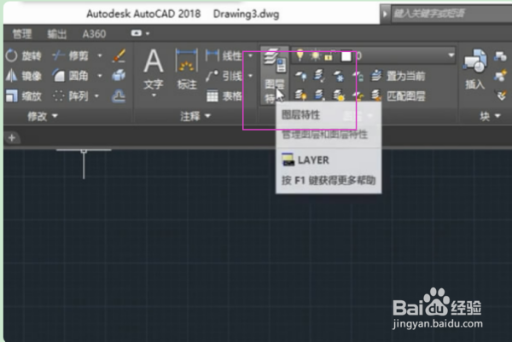Select the Scale (缩放) tool
Image resolution: width=512 pixels, height=342 pixels.
(x=24, y=96)
